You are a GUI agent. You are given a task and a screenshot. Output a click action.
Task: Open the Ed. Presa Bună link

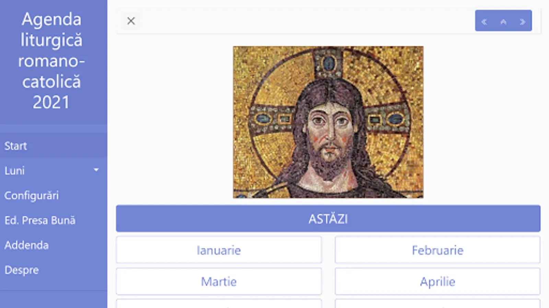click(40, 220)
